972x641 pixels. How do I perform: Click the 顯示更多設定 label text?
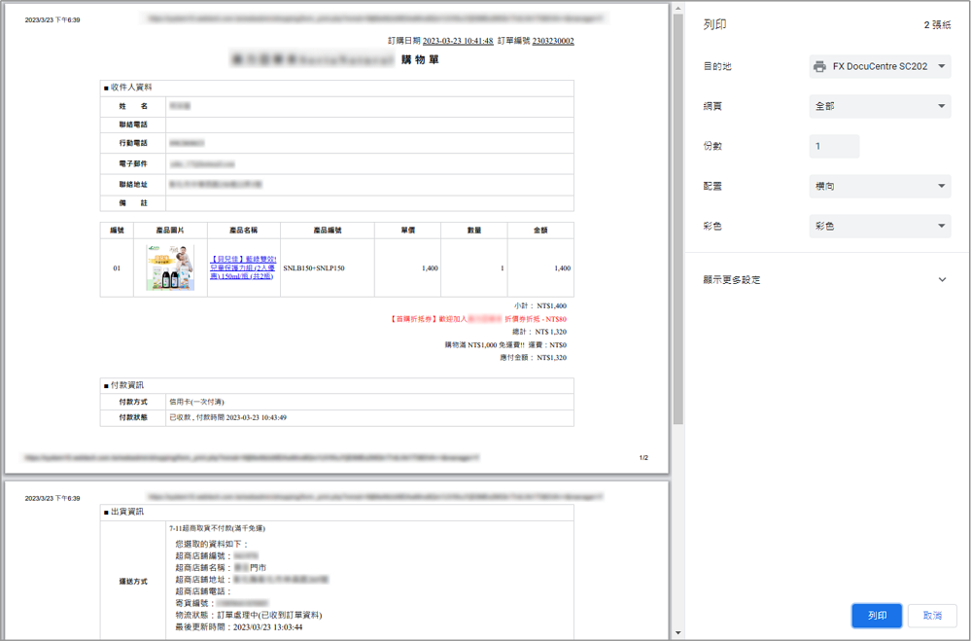pyautogui.click(x=732, y=280)
